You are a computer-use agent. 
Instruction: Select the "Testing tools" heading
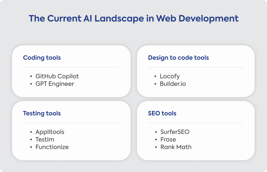pyautogui.click(x=42, y=113)
